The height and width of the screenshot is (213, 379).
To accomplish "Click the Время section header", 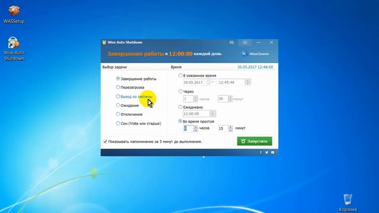I will (x=176, y=67).
